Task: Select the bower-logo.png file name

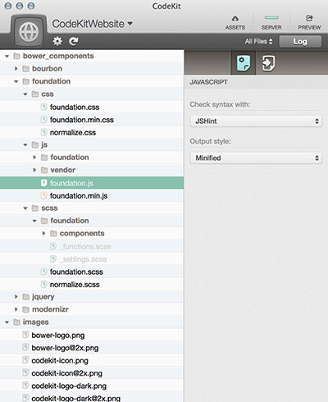Action: pos(58,336)
